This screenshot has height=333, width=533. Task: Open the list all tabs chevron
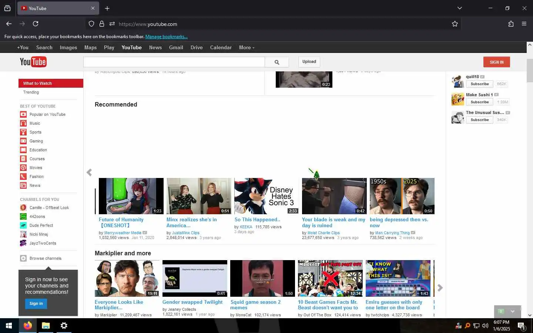pos(460,8)
